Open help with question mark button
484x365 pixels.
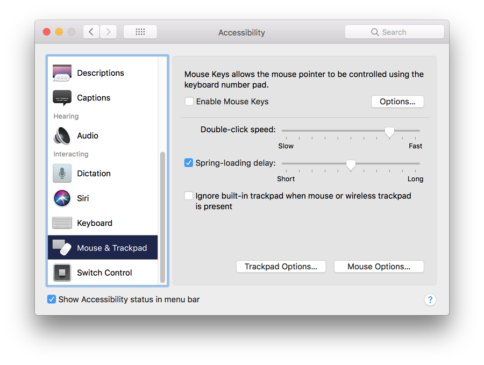point(430,299)
